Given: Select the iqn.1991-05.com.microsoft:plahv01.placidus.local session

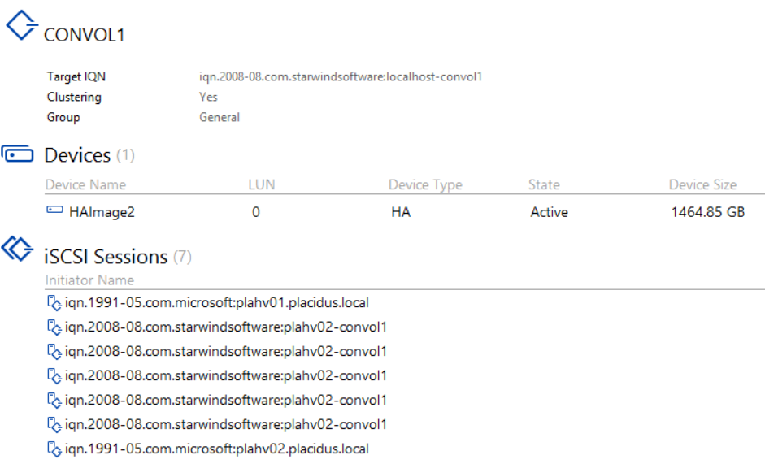Looking at the screenshot, I should [x=216, y=303].
